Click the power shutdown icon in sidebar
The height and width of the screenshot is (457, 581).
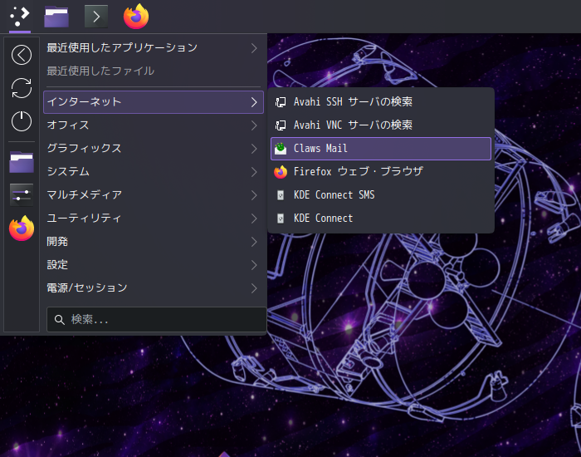click(22, 121)
